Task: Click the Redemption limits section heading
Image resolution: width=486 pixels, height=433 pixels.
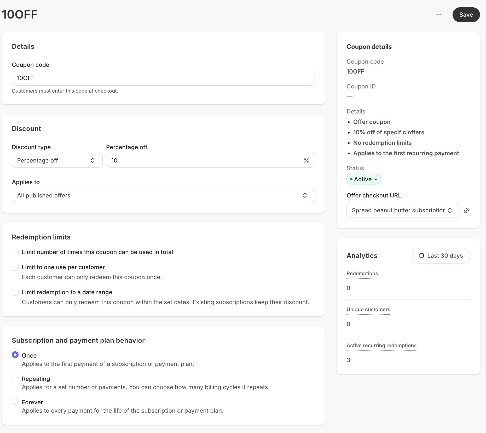Action: point(41,237)
